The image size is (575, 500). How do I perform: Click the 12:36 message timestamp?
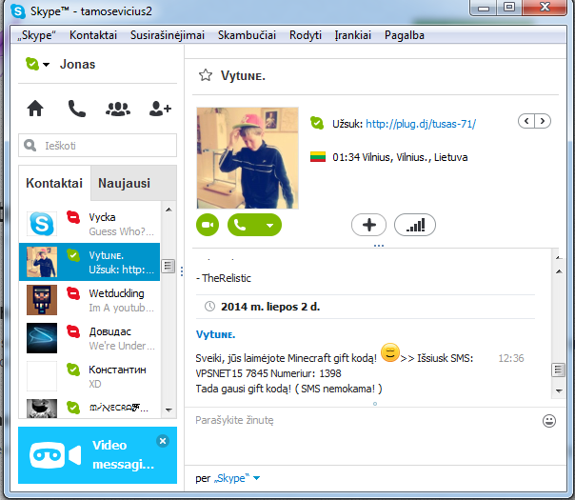[x=511, y=358]
